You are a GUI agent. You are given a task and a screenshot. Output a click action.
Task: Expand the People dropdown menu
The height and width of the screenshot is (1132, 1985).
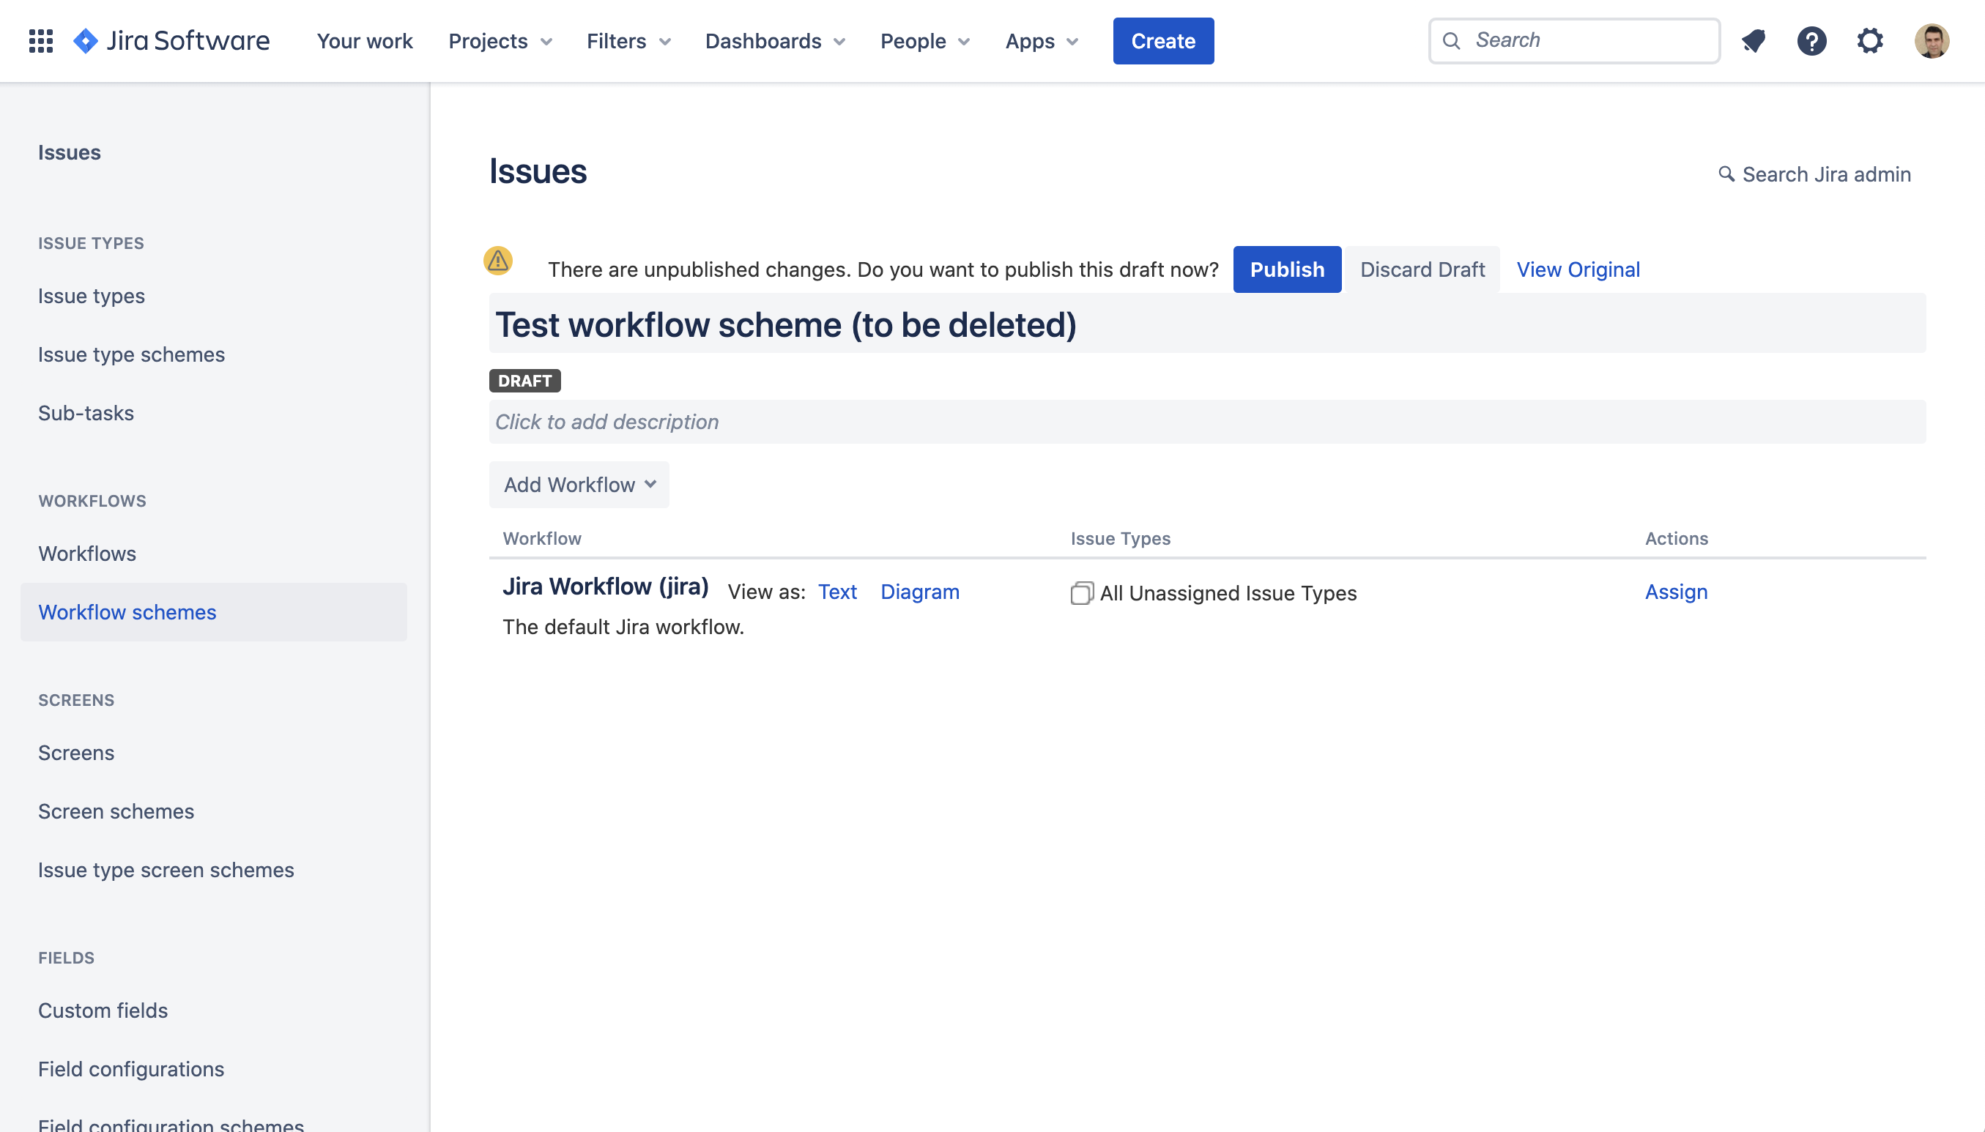pyautogui.click(x=925, y=41)
